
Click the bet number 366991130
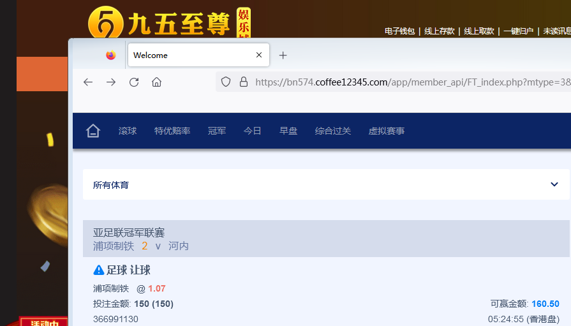point(116,319)
